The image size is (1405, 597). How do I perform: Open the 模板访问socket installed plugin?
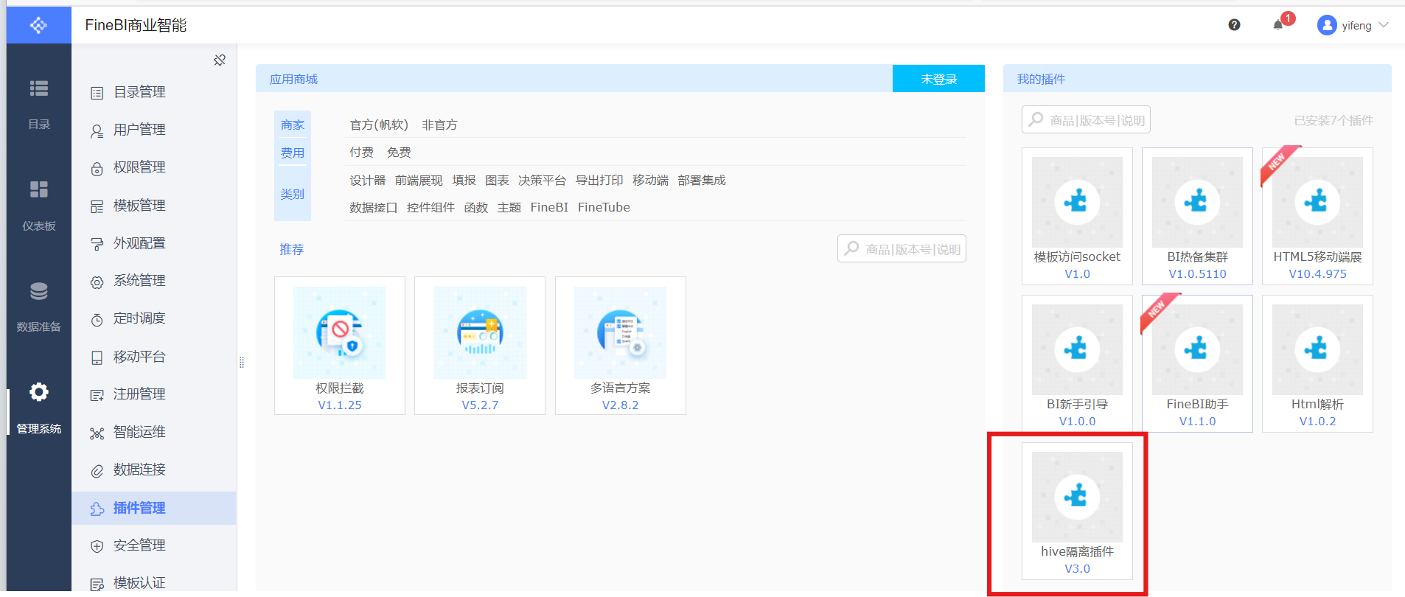[x=1077, y=216]
